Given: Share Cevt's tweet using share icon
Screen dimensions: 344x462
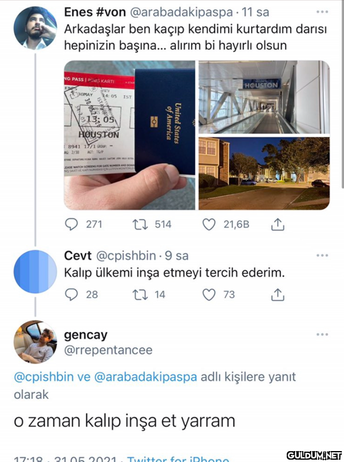Looking at the screenshot, I should click(277, 294).
